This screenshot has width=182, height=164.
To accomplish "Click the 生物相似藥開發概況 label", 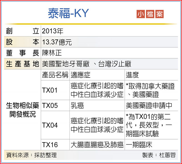I will [x=22, y=110].
